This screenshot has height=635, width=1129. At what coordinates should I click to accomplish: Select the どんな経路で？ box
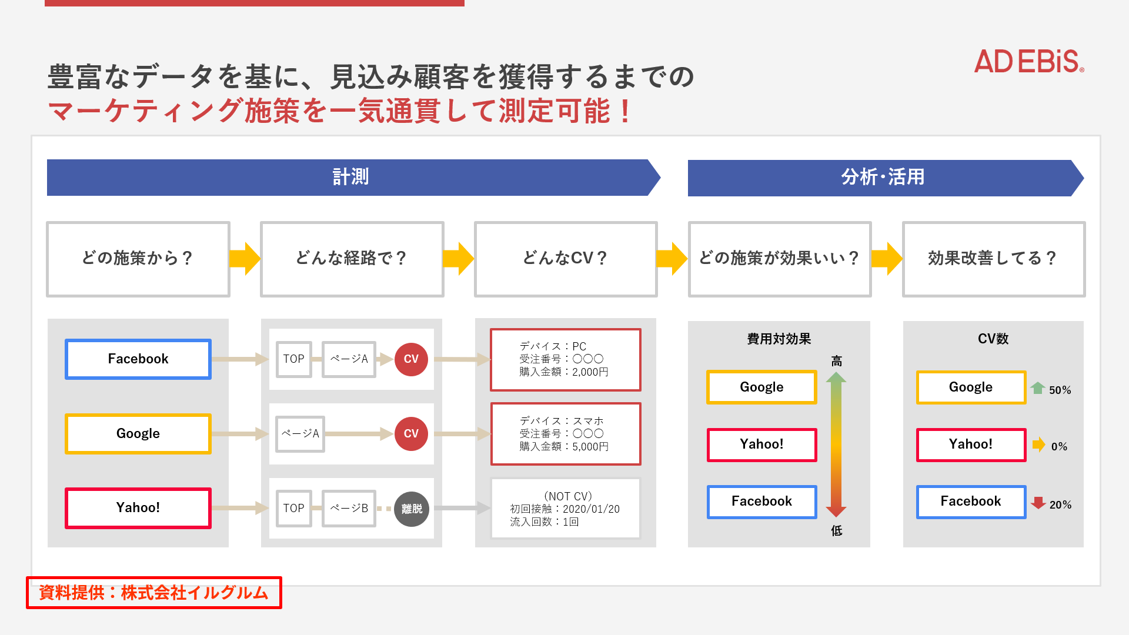352,259
